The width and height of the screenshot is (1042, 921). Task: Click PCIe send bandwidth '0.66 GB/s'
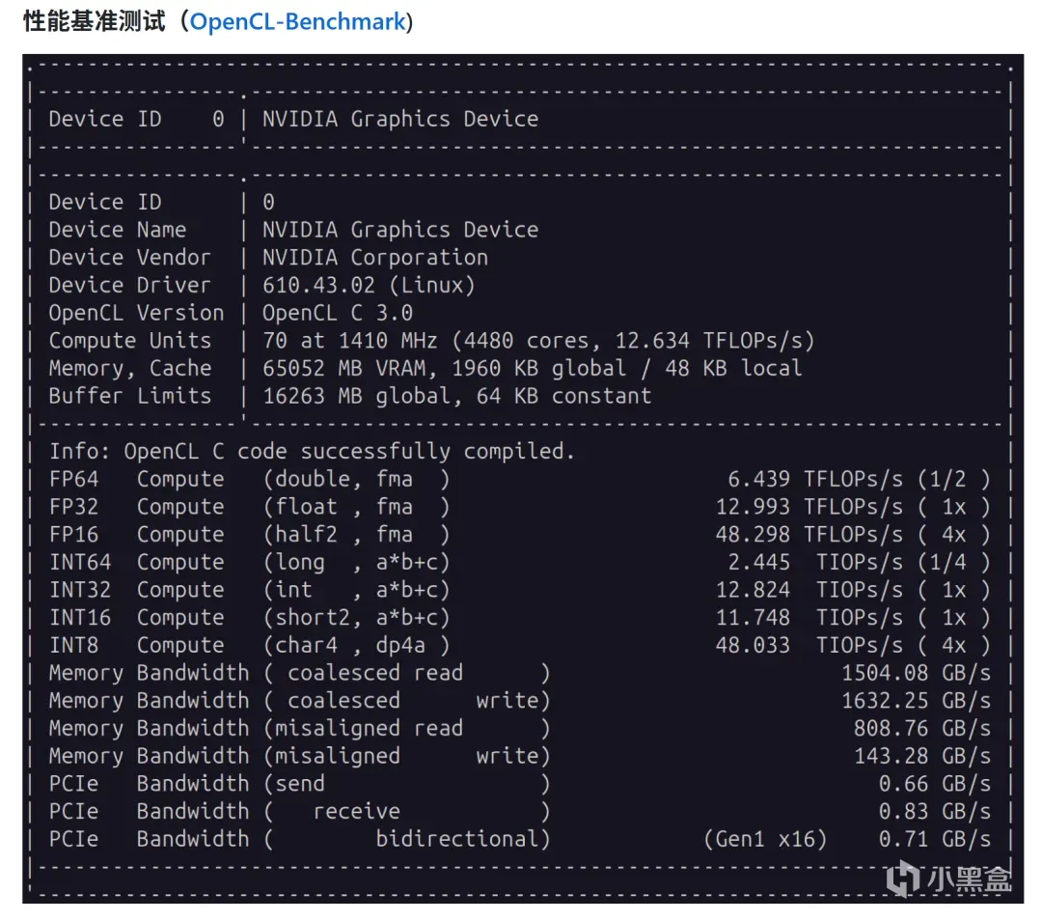click(935, 784)
